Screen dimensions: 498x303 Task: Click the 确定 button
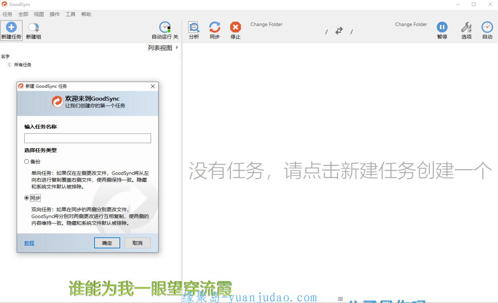[107, 243]
